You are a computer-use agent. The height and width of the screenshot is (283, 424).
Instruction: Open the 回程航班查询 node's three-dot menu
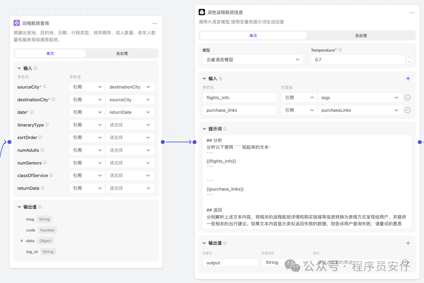pyautogui.click(x=155, y=24)
